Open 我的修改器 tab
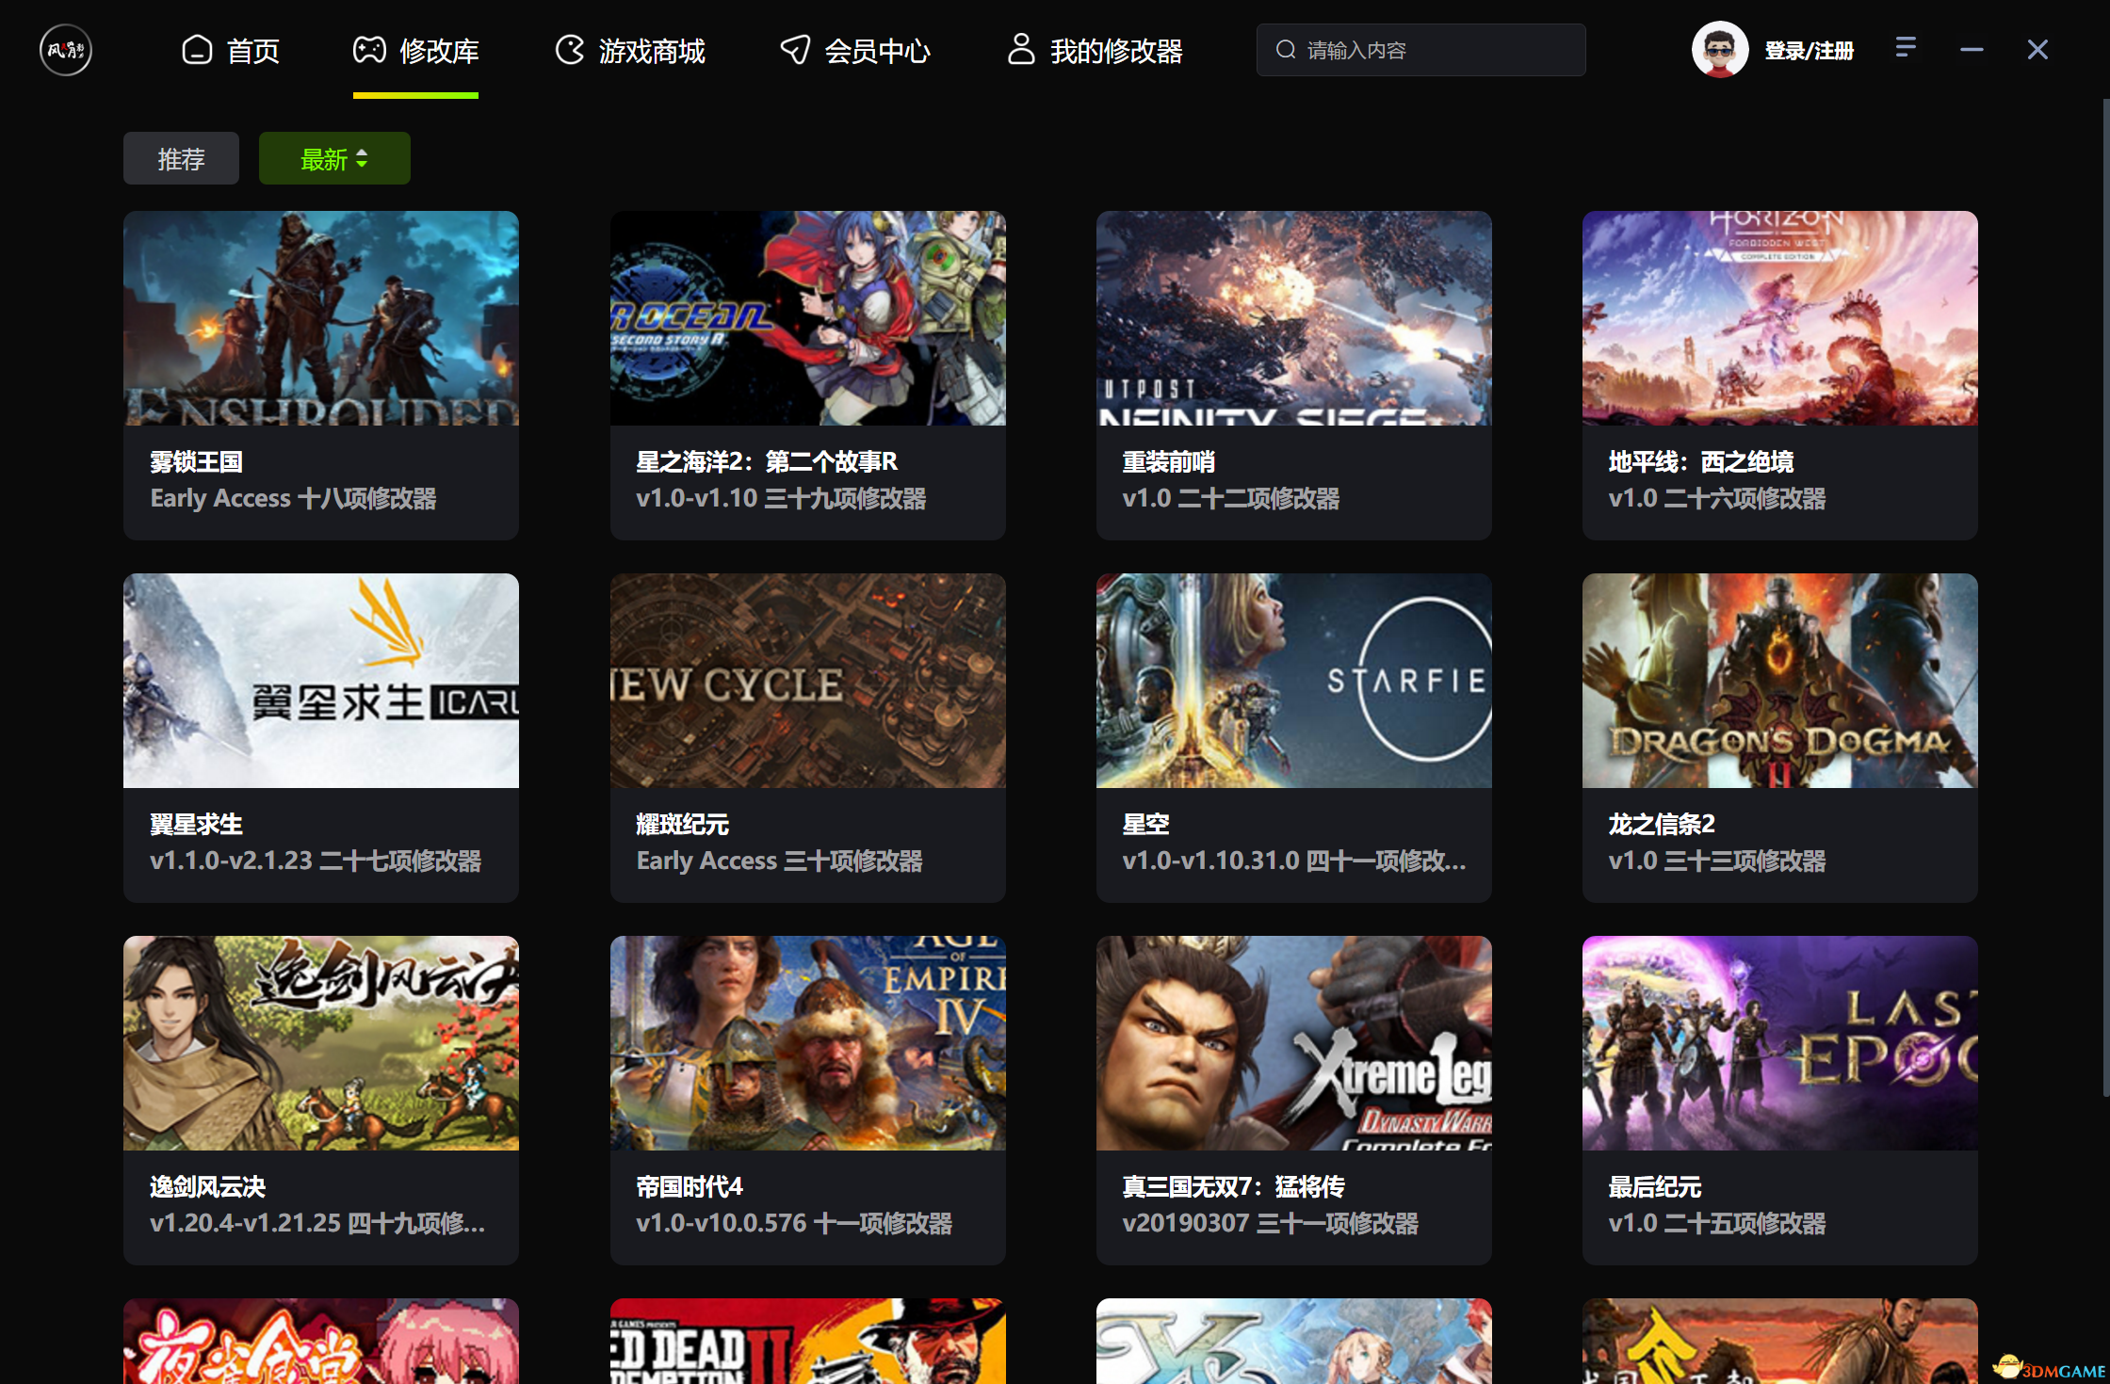 [1095, 50]
